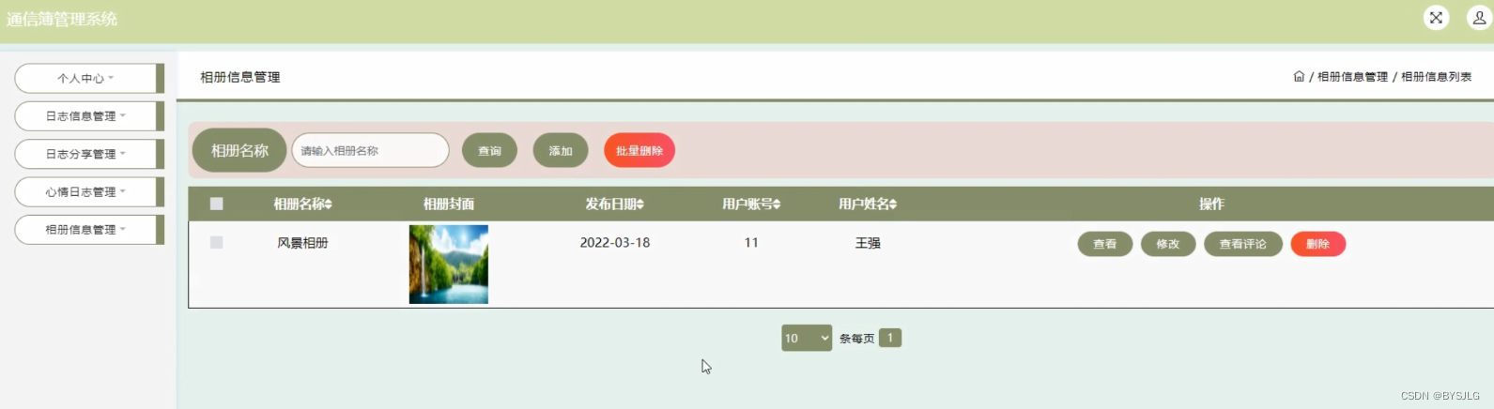Viewport: 1494px width, 409px height.
Task: Click 查看 button for 风景相册
Action: [x=1105, y=244]
